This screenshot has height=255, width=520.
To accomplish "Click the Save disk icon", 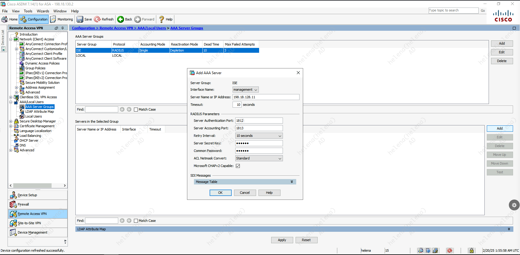I will click(x=80, y=19).
